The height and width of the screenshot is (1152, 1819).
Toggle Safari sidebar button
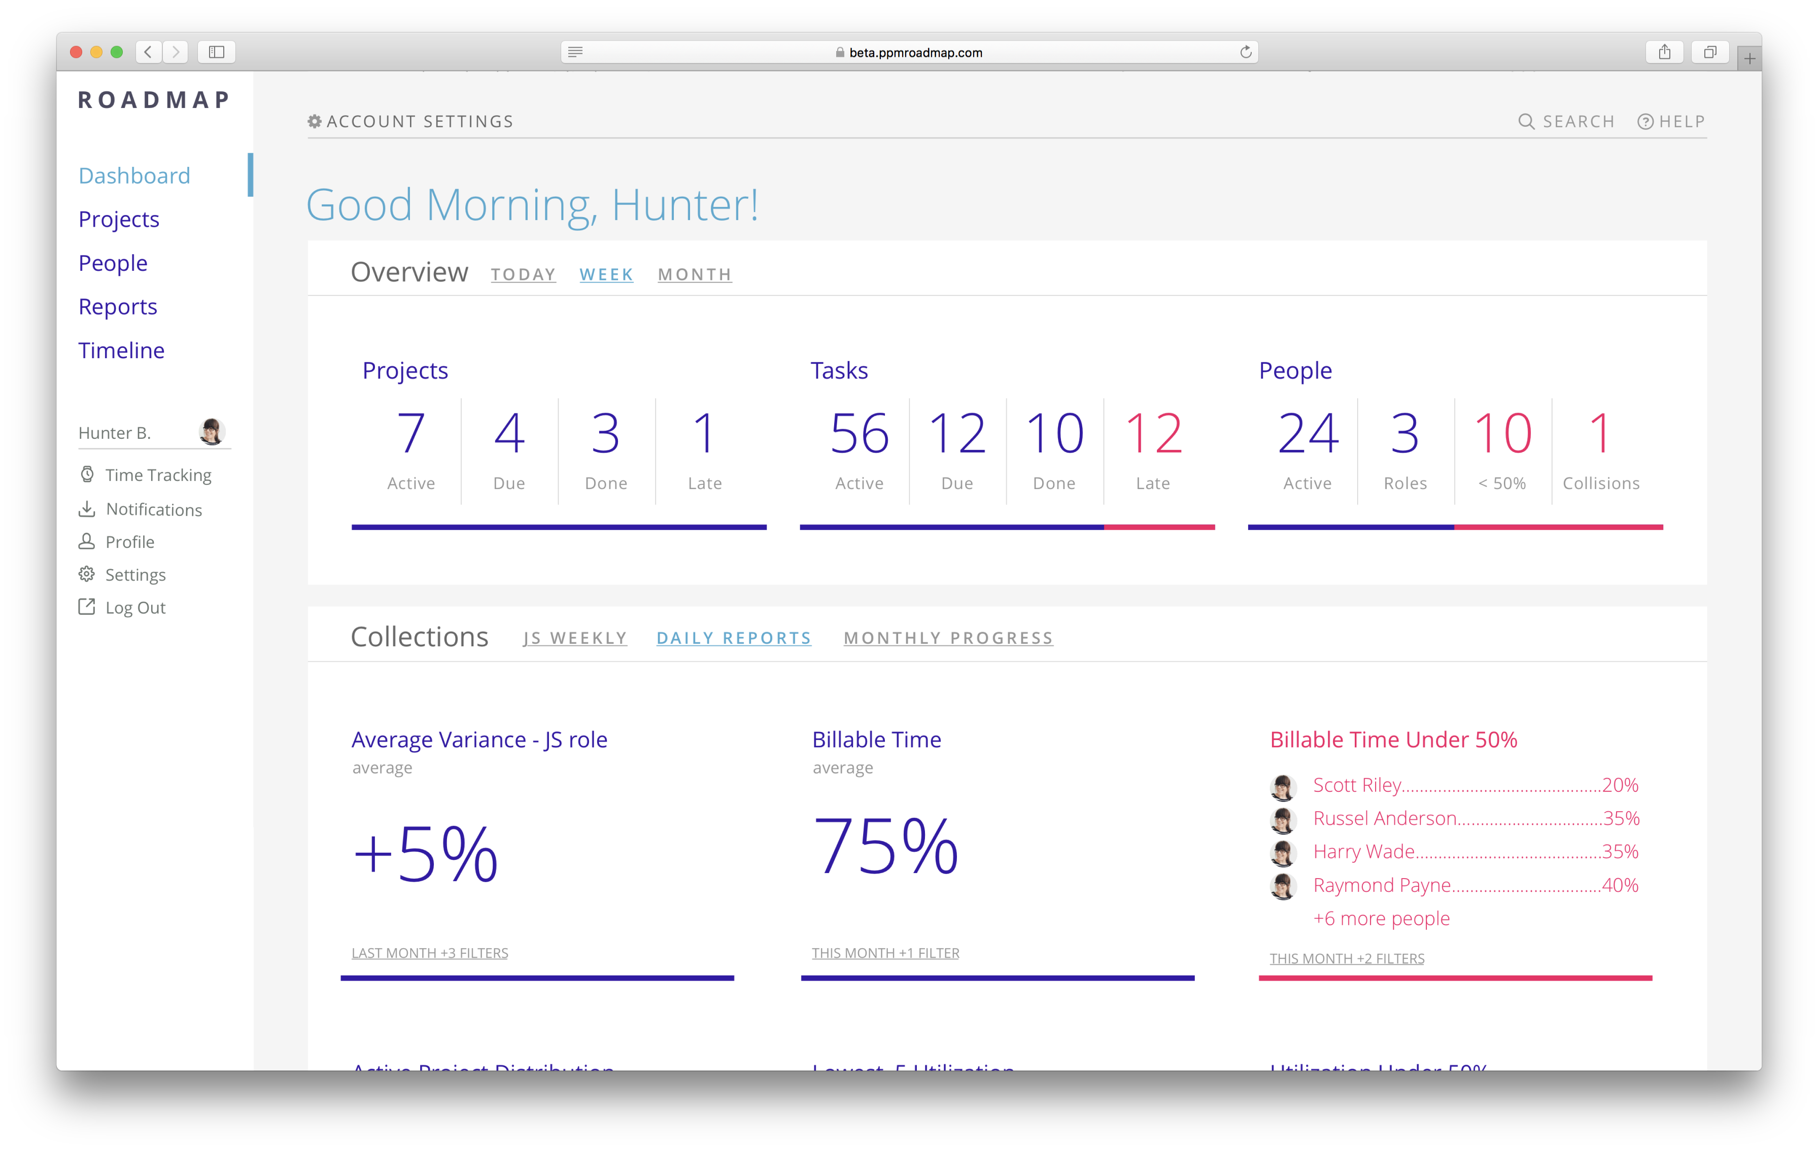[217, 52]
